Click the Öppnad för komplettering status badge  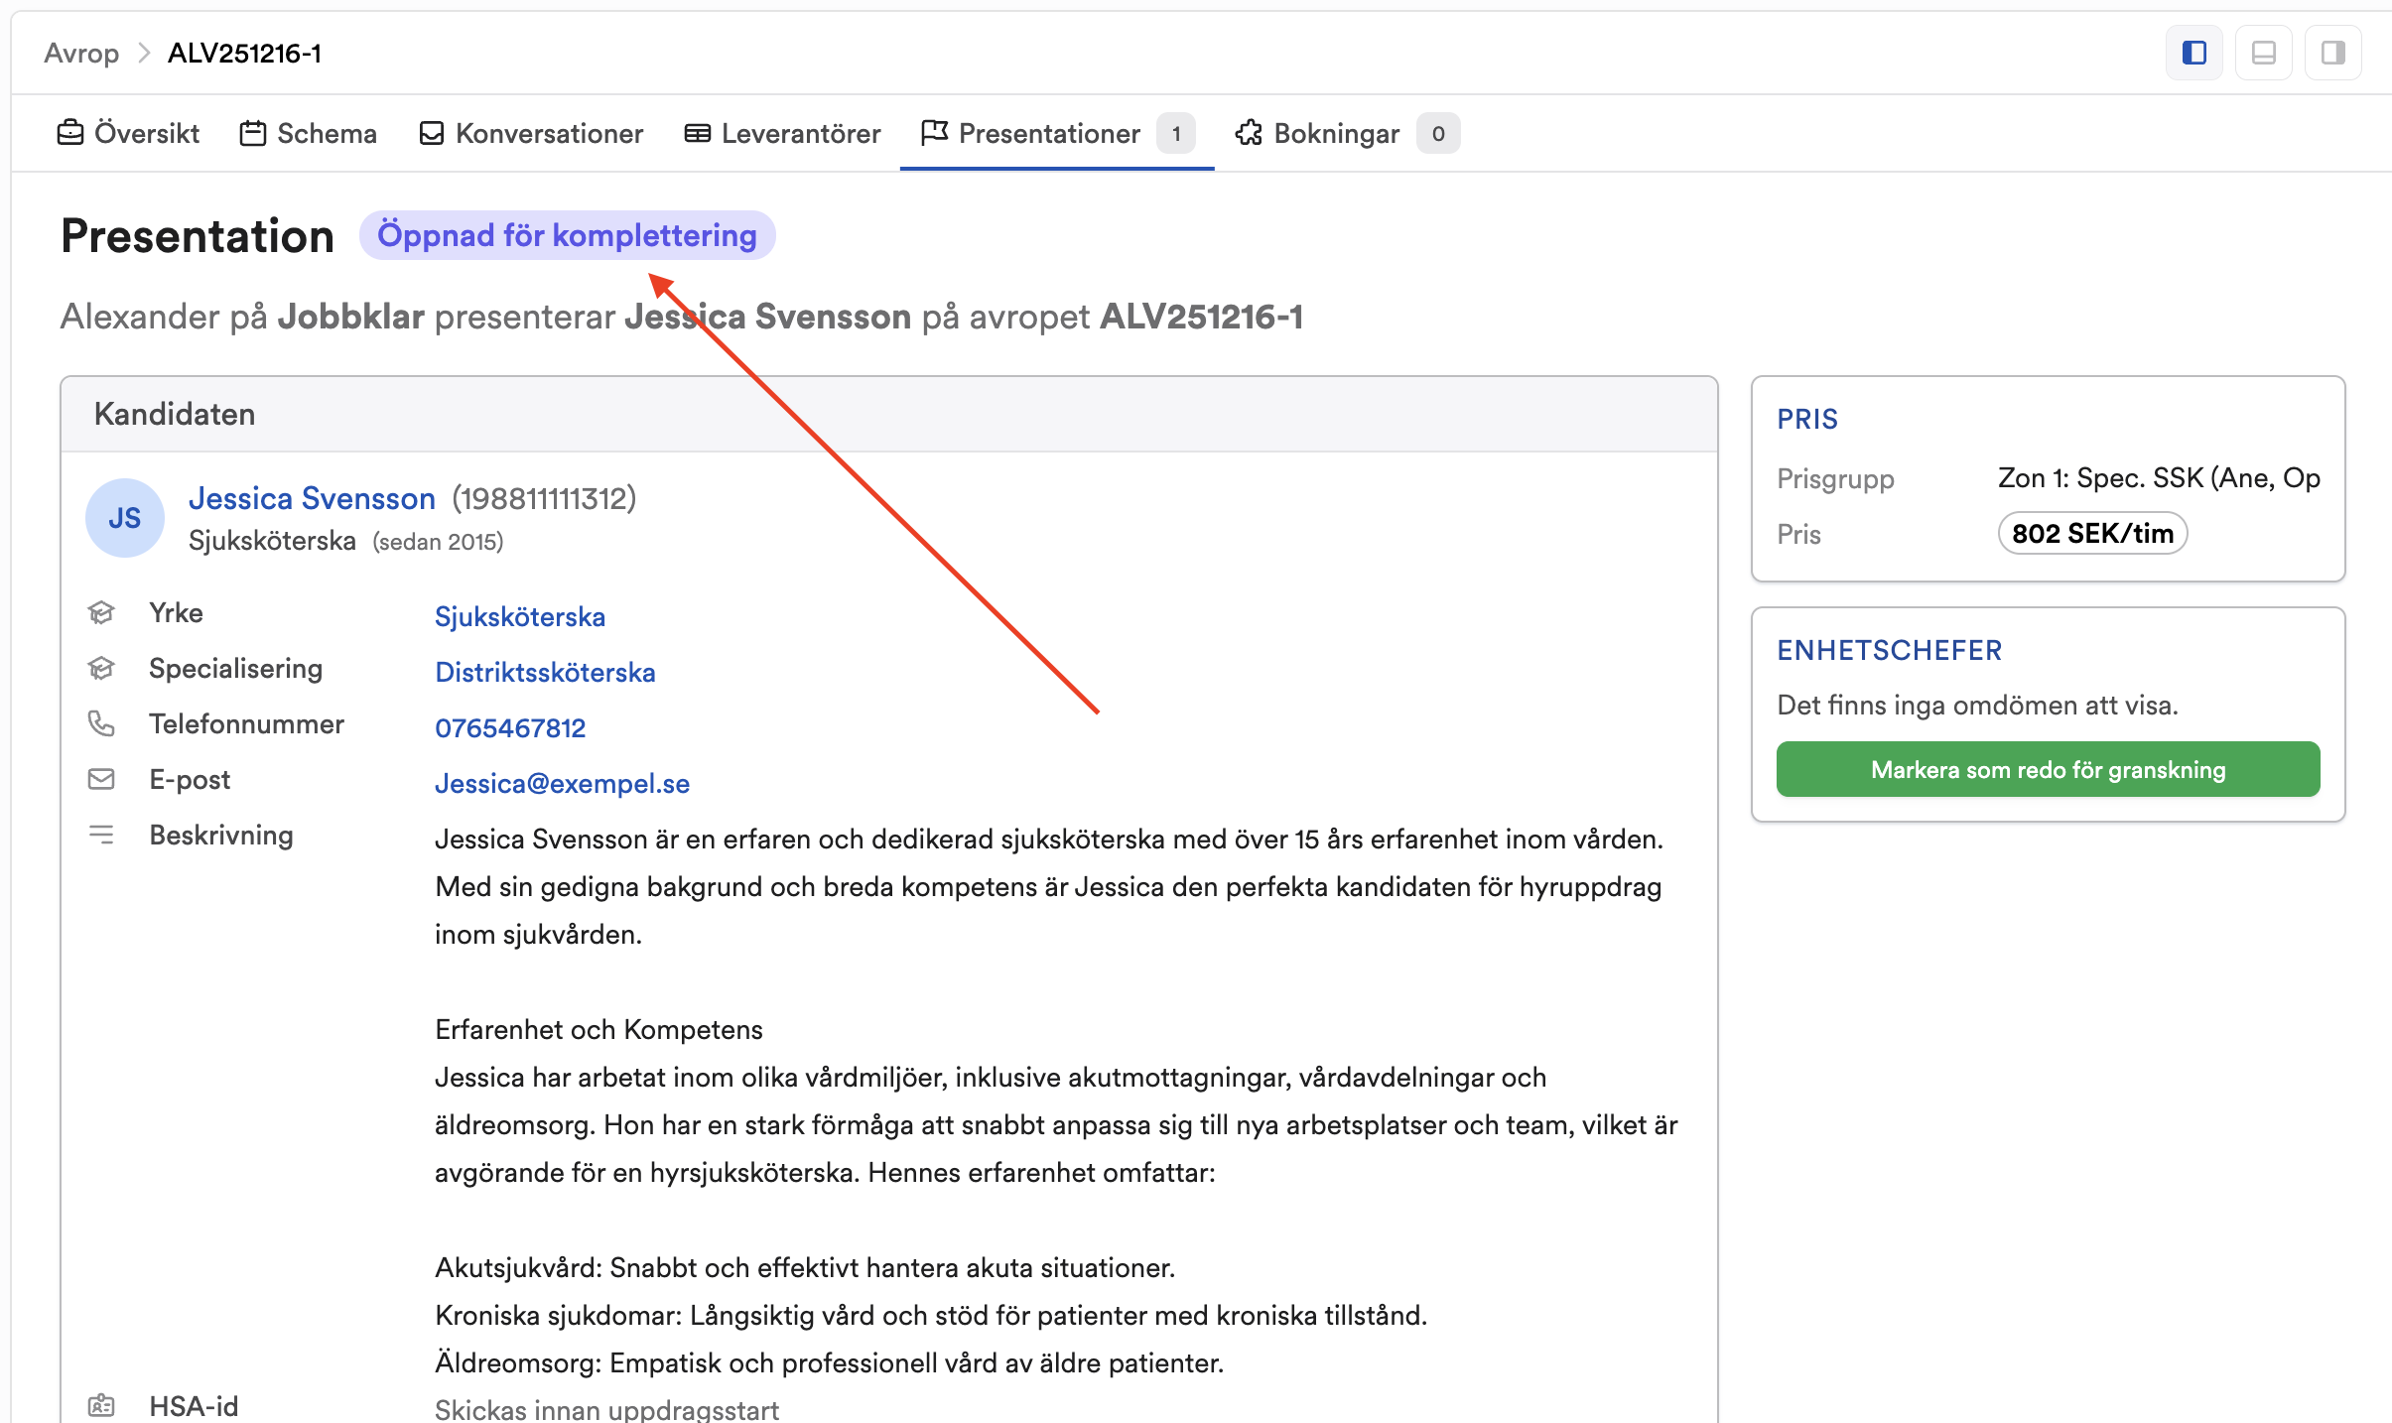(x=567, y=235)
